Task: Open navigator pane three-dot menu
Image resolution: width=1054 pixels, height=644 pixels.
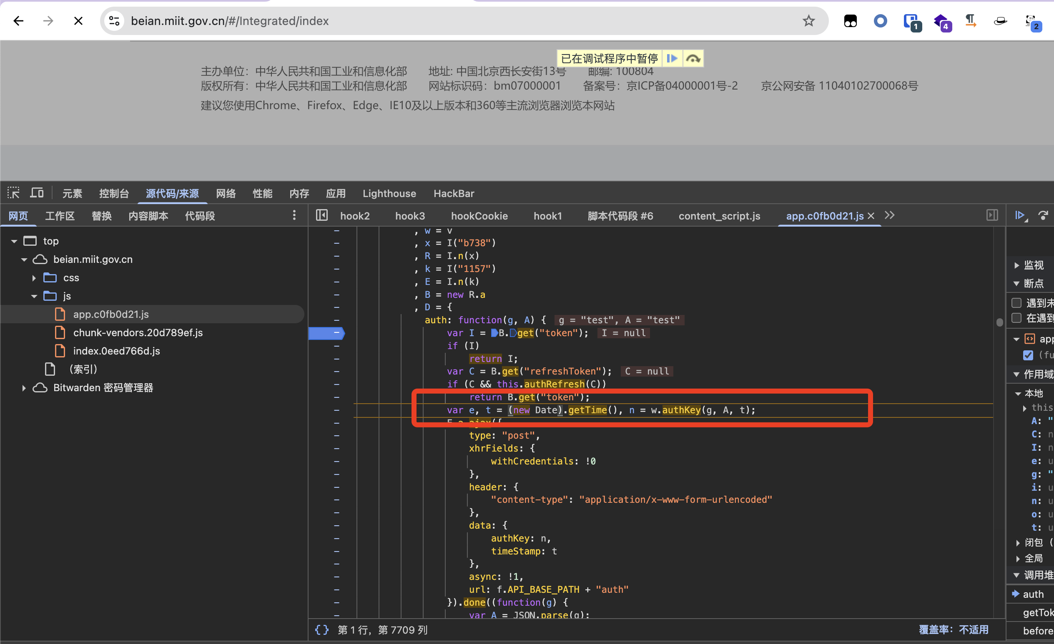Action: (294, 215)
